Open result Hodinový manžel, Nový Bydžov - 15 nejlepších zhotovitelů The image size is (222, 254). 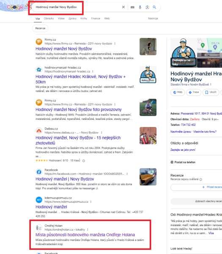[x=78, y=140]
